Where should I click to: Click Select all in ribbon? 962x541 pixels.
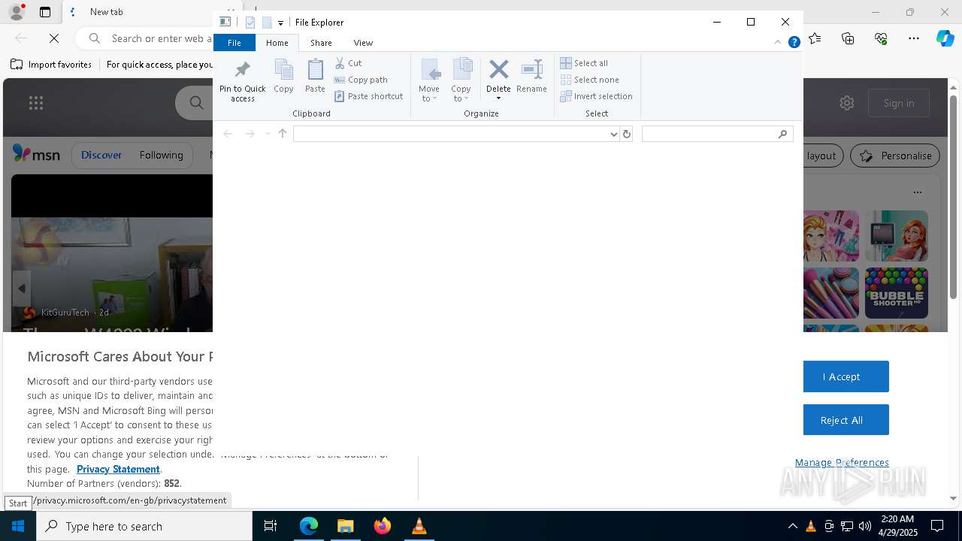pyautogui.click(x=584, y=63)
